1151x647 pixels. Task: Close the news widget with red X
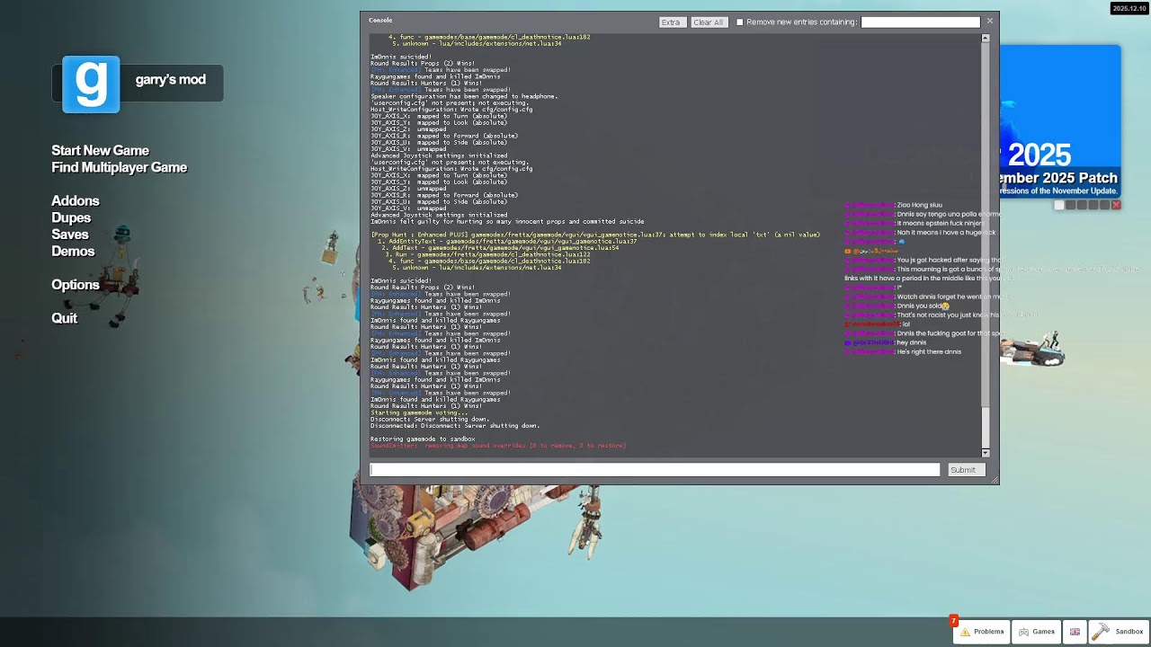point(1116,205)
